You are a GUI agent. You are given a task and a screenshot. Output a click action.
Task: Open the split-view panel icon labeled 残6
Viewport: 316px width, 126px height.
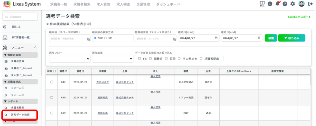(x=262, y=4)
